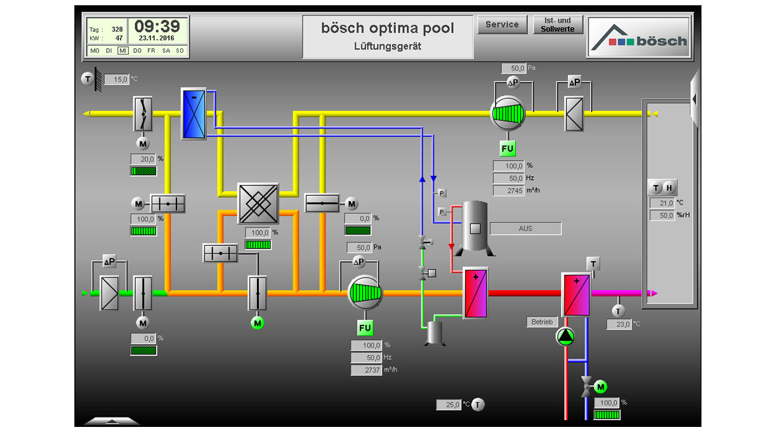Click the room humidity value 50,0 %rH
769x432 pixels.
pos(662,215)
